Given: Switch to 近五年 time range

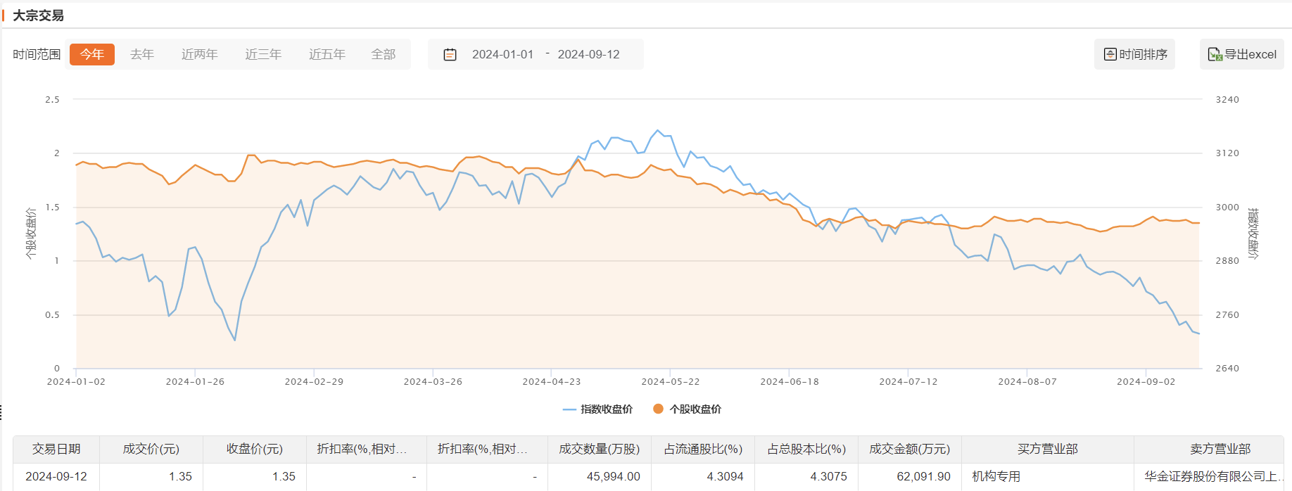Looking at the screenshot, I should (327, 54).
